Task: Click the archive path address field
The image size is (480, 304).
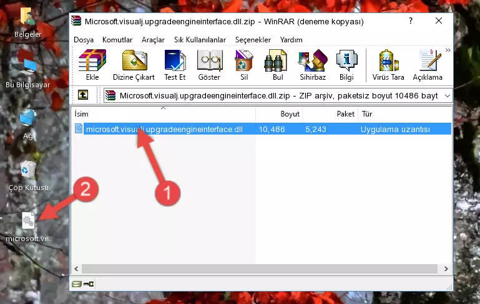Action: point(278,96)
